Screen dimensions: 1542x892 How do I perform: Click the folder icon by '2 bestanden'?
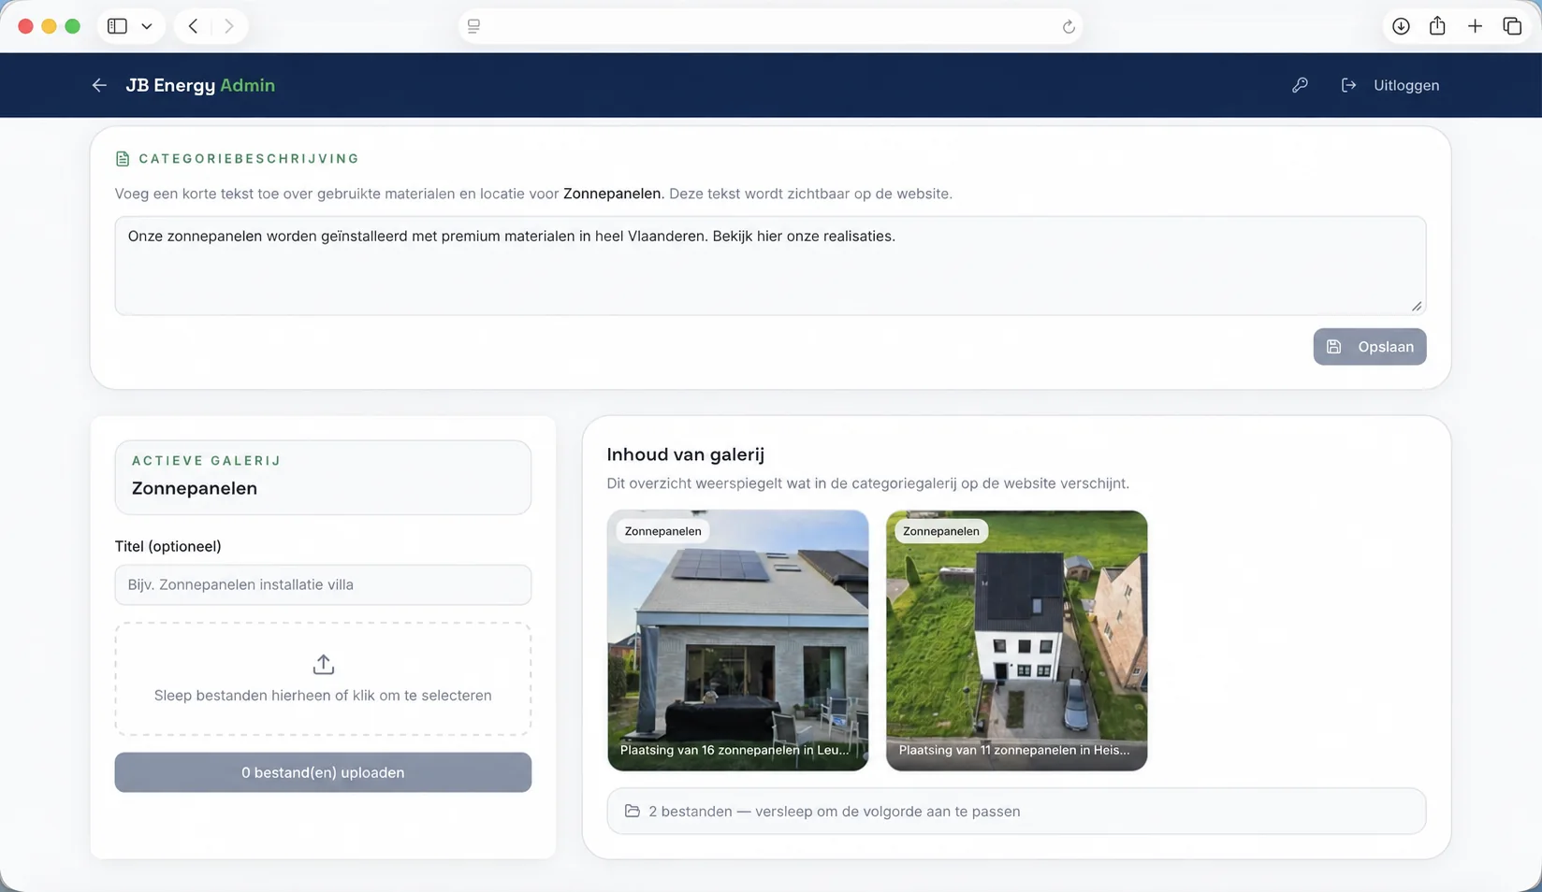click(x=633, y=811)
